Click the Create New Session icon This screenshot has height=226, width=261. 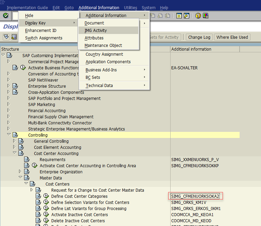click(179, 16)
